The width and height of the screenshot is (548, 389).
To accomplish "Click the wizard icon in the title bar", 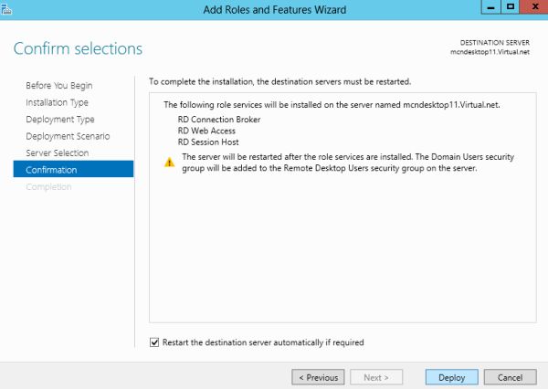I will (8, 7).
